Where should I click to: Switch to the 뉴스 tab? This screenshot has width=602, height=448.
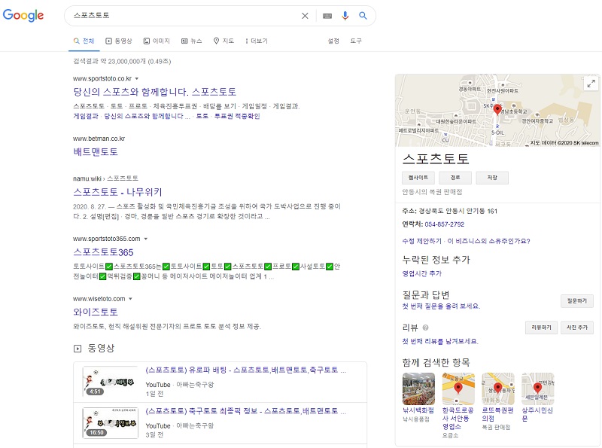[192, 41]
